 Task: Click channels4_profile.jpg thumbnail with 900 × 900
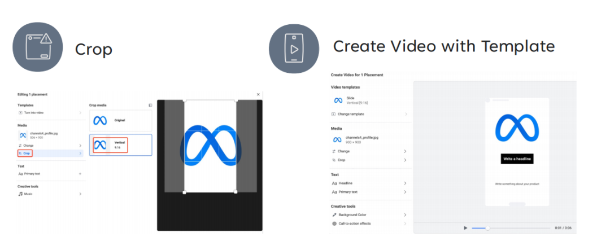tap(337, 140)
